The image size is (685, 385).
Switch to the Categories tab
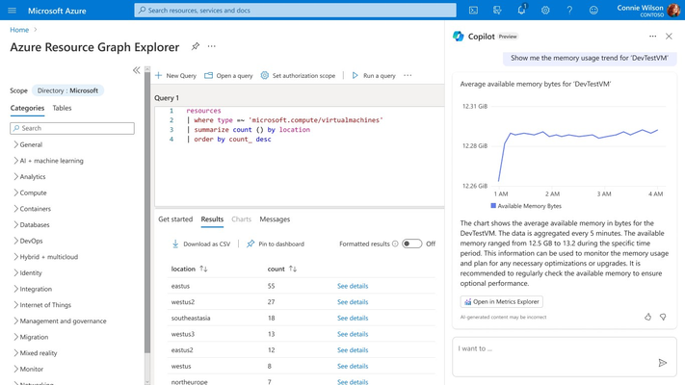(x=27, y=108)
